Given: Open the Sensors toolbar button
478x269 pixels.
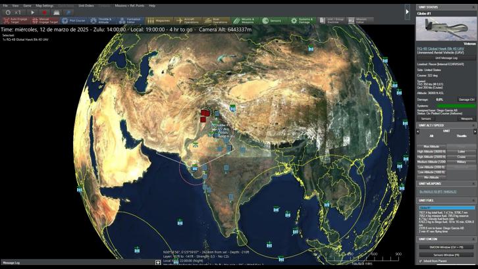Looking at the screenshot, I should pyautogui.click(x=274, y=20).
